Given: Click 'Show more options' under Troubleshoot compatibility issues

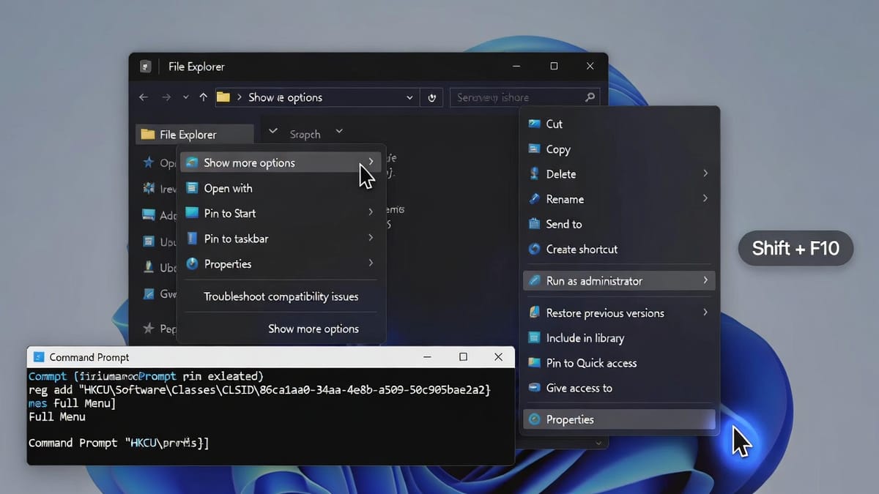Looking at the screenshot, I should pyautogui.click(x=314, y=329).
